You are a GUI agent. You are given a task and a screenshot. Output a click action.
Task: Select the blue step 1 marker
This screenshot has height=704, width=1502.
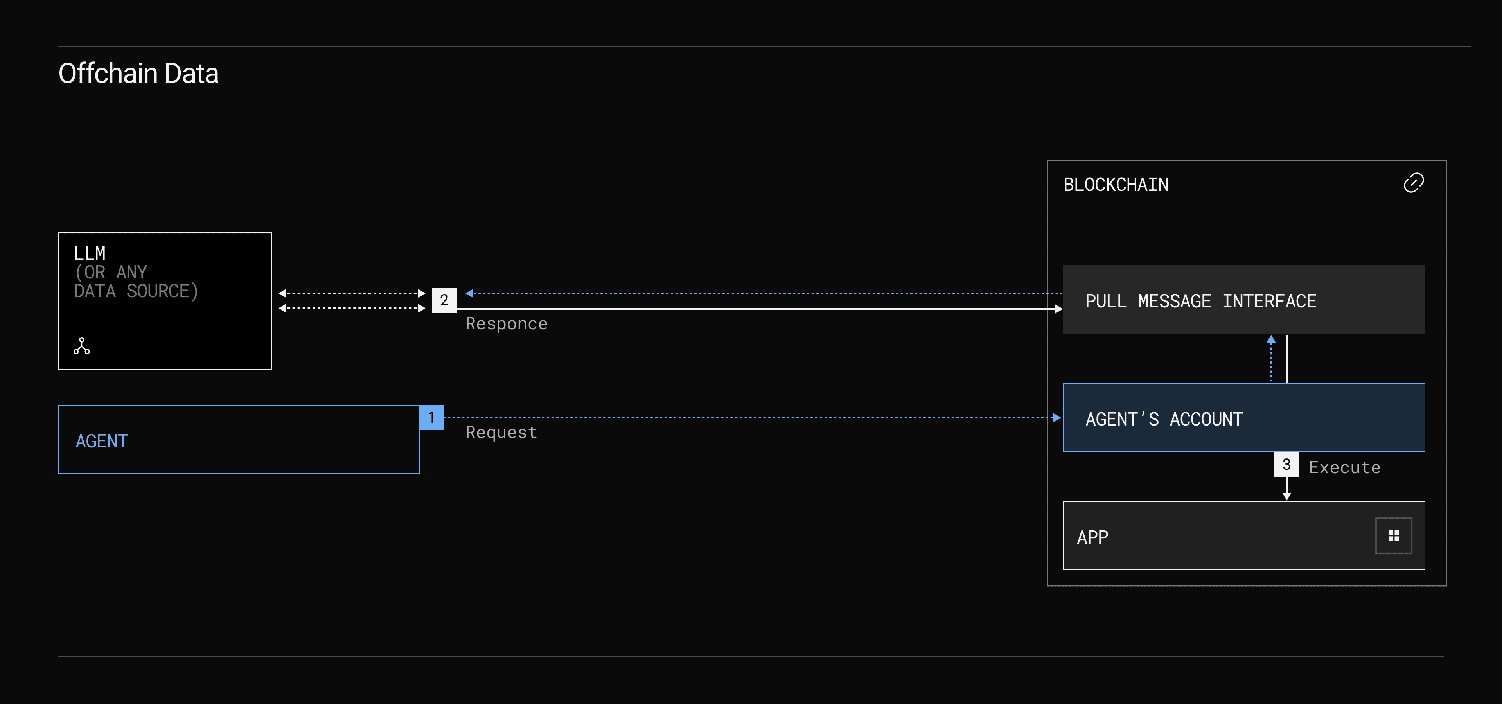click(x=431, y=418)
